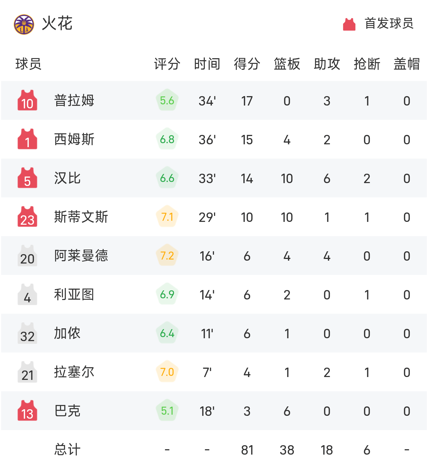Click jersey number 13 icon
The width and height of the screenshot is (428, 470).
pyautogui.click(x=27, y=411)
